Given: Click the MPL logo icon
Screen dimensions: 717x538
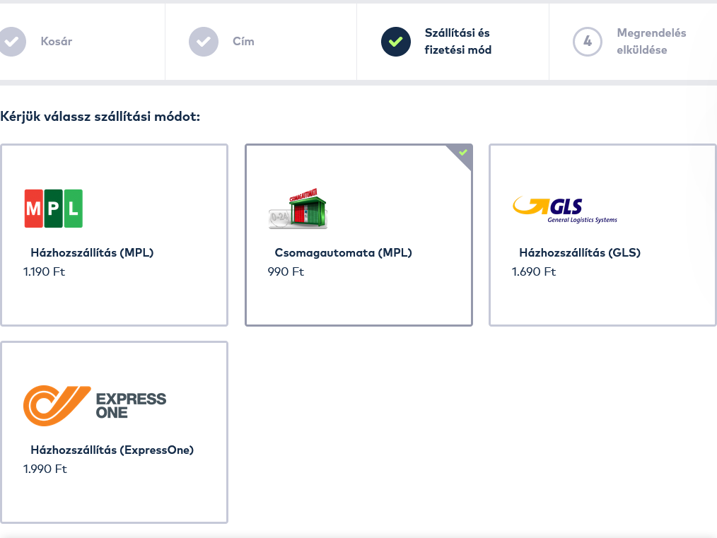Looking at the screenshot, I should coord(54,209).
